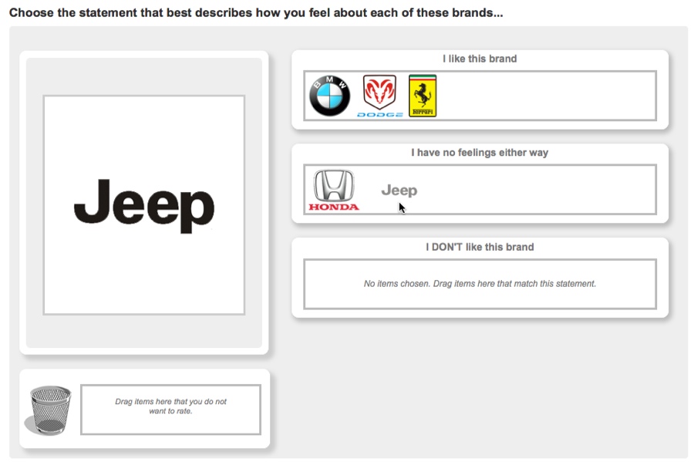Image resolution: width=694 pixels, height=462 pixels.
Task: Select the Dodge ram head logo
Action: [x=379, y=92]
